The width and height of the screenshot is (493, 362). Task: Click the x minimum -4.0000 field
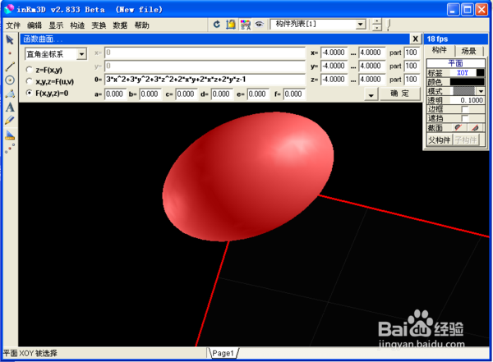coord(334,53)
